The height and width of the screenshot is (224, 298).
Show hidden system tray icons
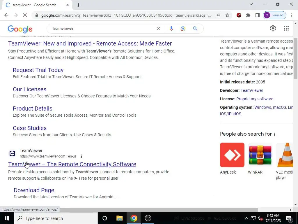point(246,218)
